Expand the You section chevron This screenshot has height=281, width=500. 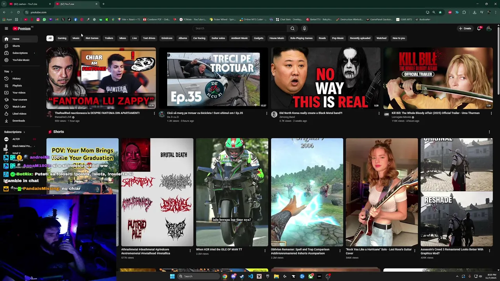click(x=12, y=71)
